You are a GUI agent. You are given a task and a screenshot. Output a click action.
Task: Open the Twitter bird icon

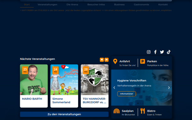162,52
